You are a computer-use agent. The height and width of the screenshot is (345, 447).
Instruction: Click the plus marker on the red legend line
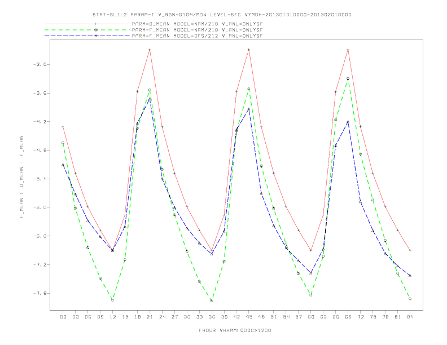(x=96, y=24)
